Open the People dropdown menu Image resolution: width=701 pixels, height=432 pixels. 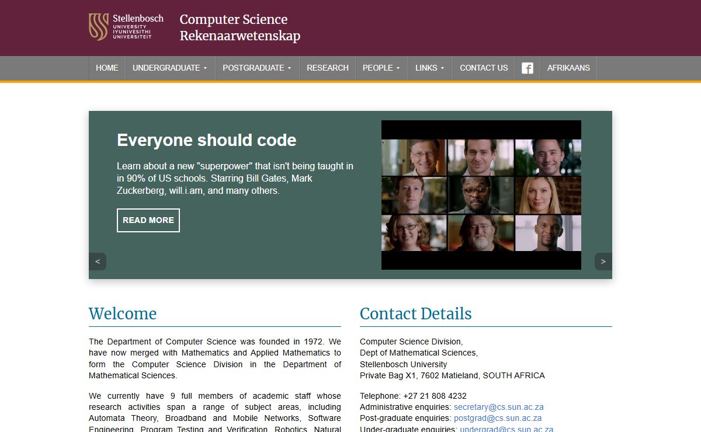click(381, 68)
